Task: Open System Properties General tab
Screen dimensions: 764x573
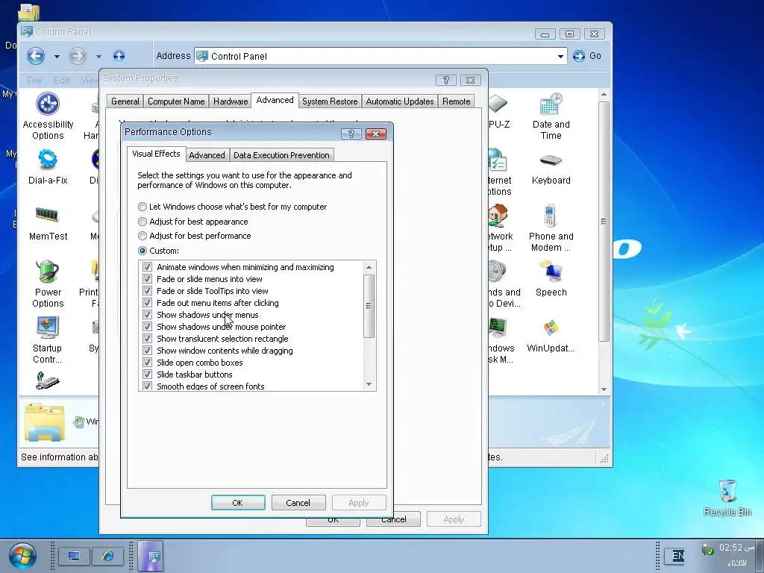Action: click(125, 101)
